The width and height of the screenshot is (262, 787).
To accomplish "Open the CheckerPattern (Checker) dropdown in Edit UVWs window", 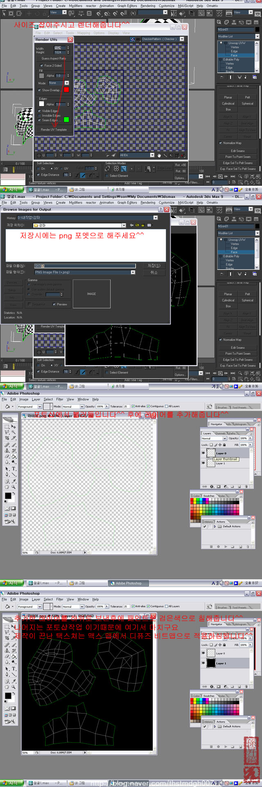I will tap(182, 39).
